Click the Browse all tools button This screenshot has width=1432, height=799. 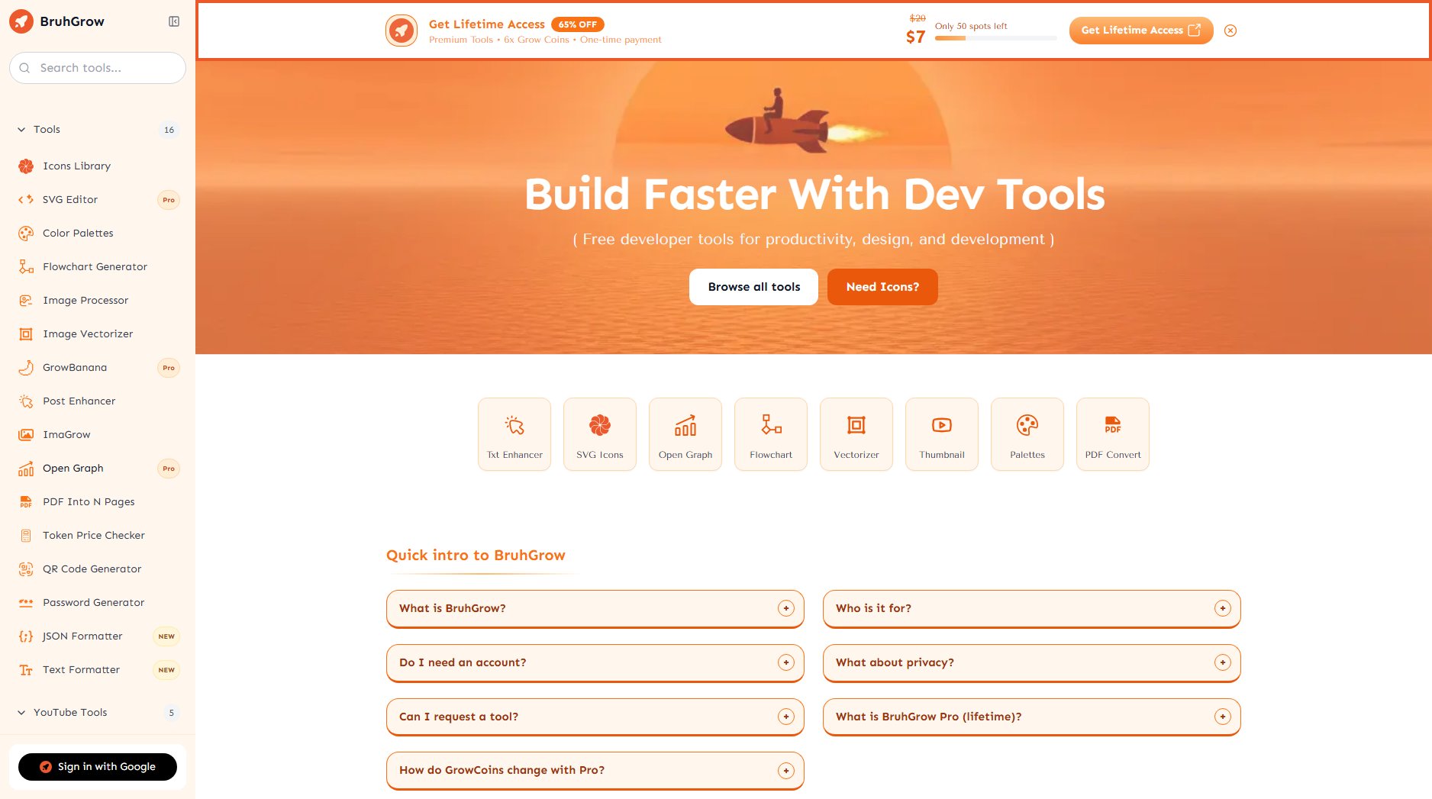pyautogui.click(x=753, y=287)
